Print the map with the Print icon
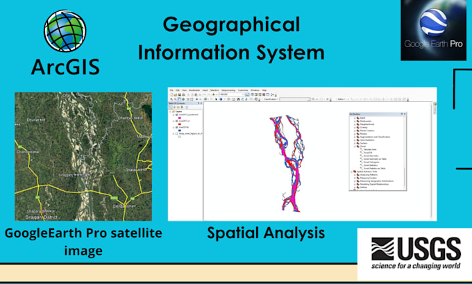472x284 pixels. (x=183, y=94)
